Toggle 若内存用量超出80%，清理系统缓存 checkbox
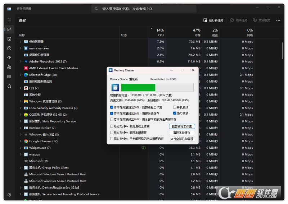Screen dimensions: 288x204 pos(112,113)
